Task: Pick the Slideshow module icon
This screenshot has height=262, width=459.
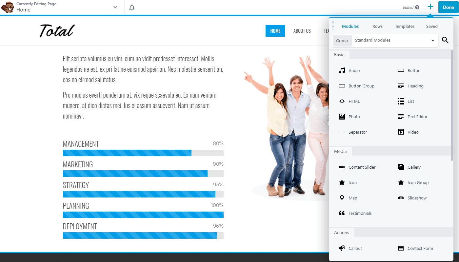Action: [401, 198]
